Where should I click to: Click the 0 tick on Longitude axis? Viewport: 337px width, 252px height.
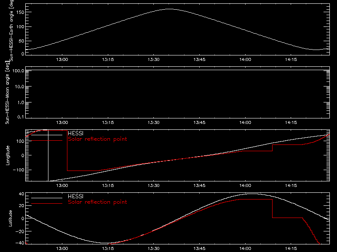(x=23, y=155)
